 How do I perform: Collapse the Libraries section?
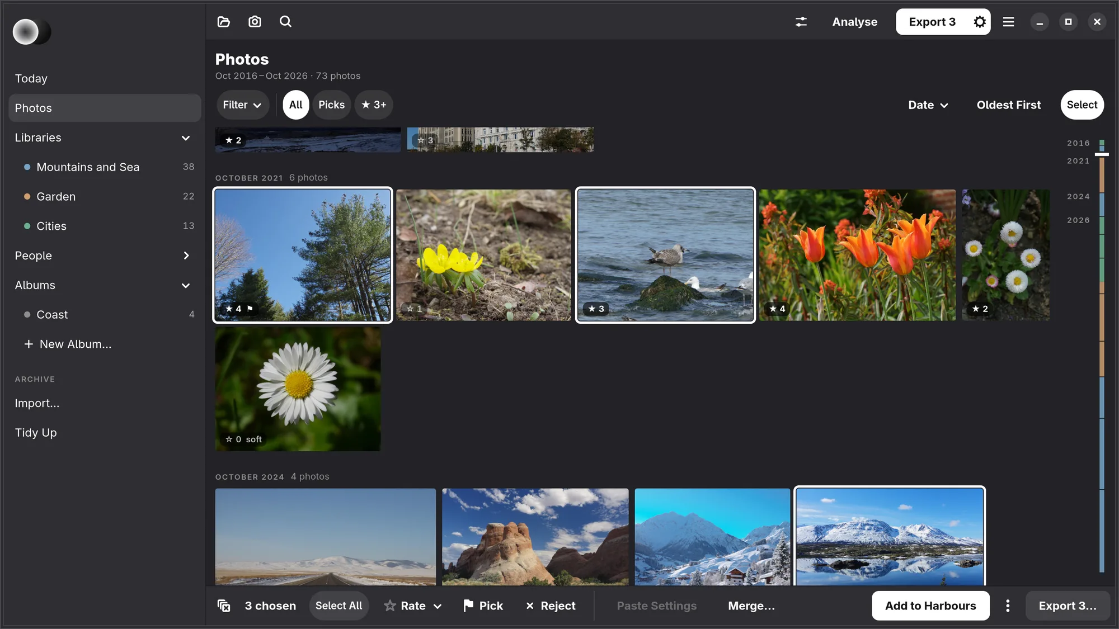pos(186,138)
